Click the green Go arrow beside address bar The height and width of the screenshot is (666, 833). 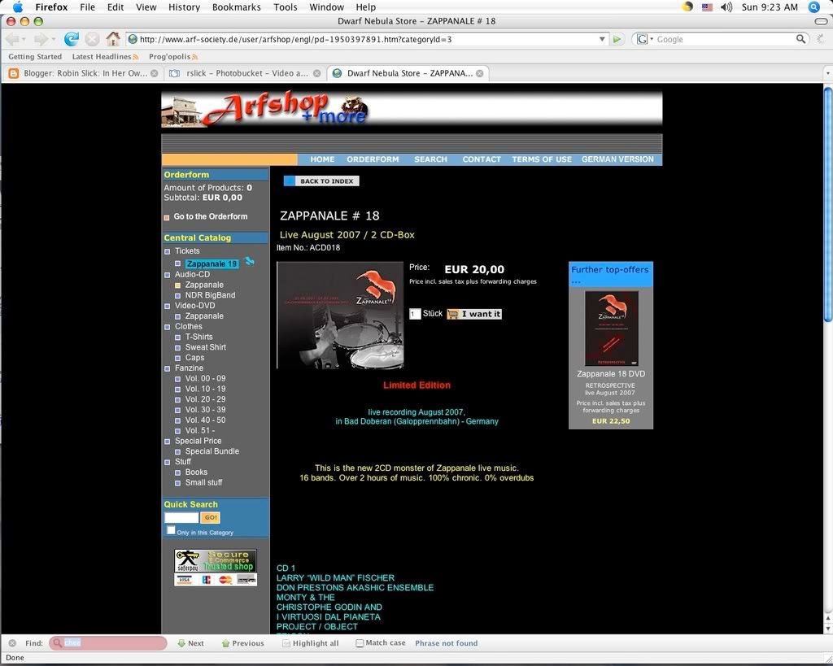[x=617, y=39]
